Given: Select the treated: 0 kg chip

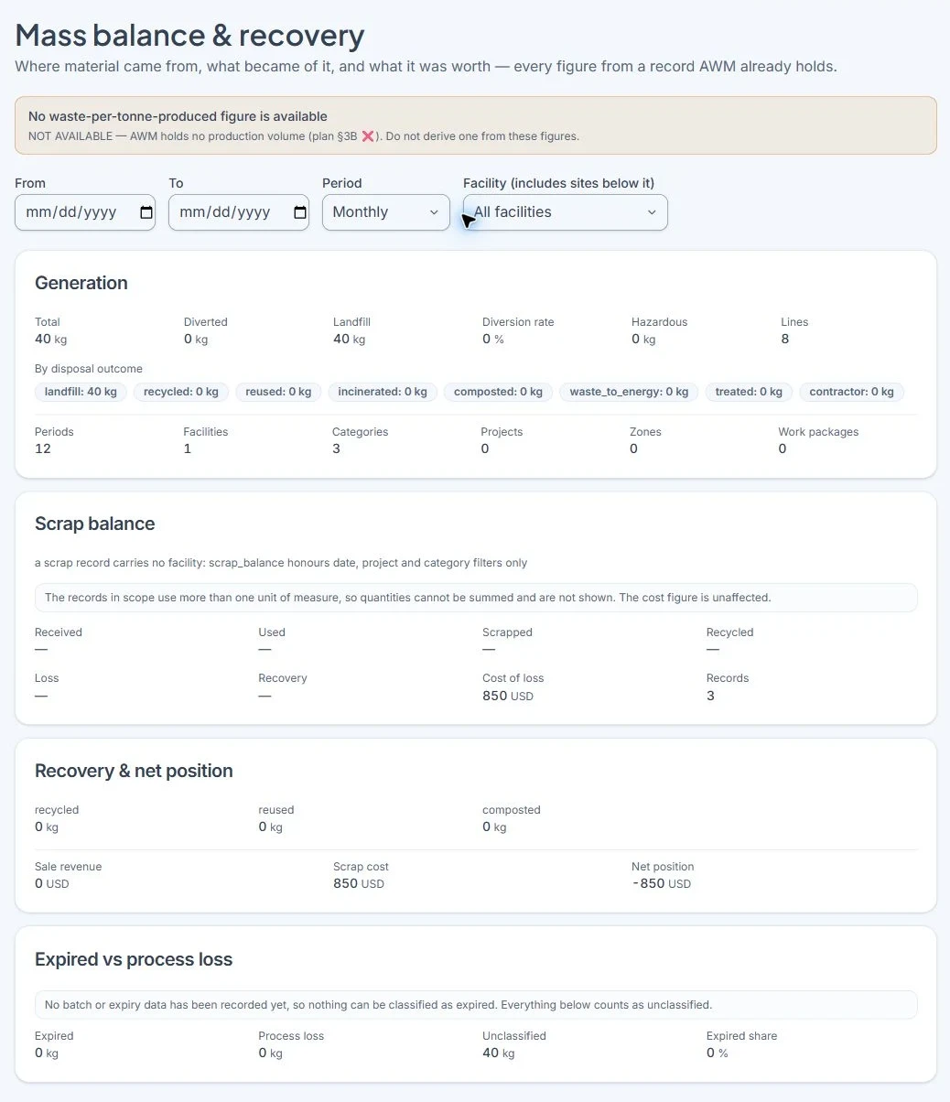Looking at the screenshot, I should 749,392.
